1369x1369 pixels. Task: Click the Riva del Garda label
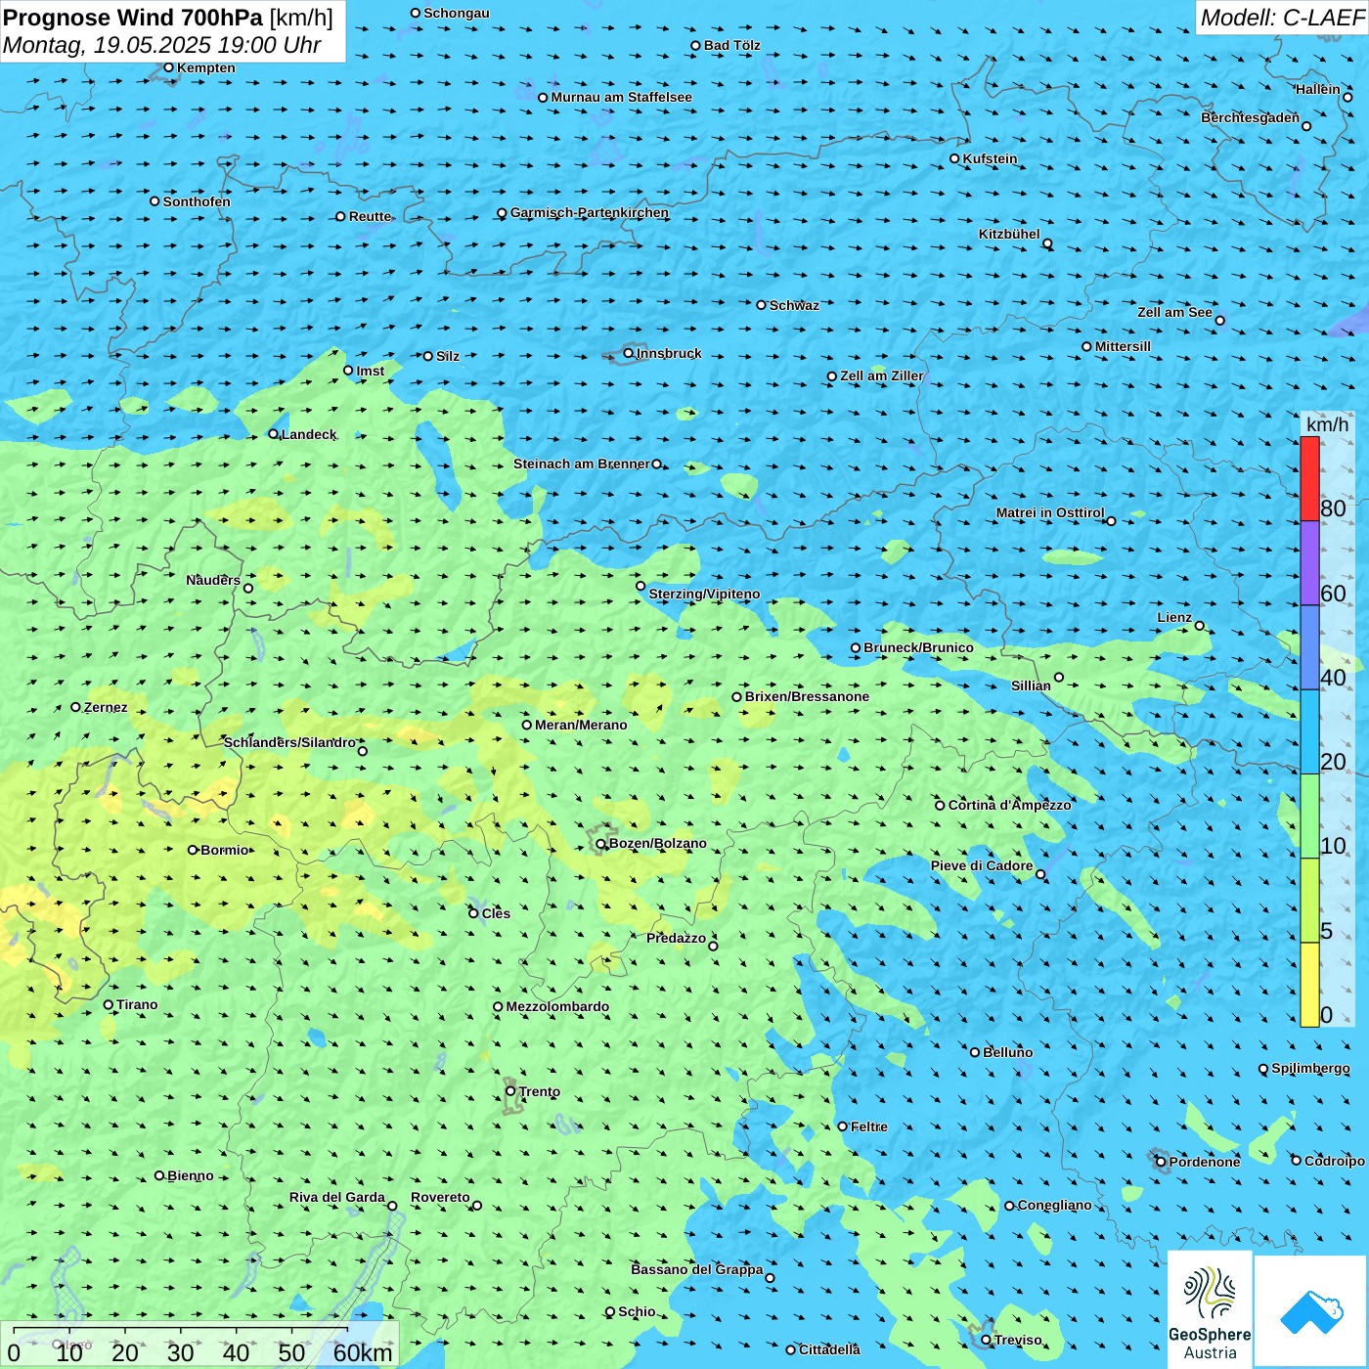tap(337, 1197)
